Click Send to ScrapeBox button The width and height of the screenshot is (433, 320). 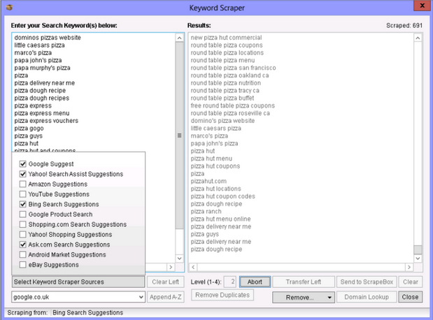click(x=367, y=282)
